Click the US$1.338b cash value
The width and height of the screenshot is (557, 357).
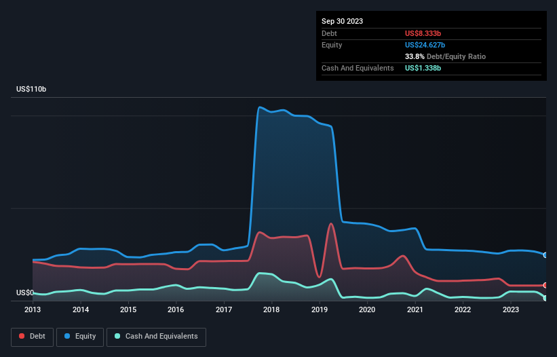[423, 68]
